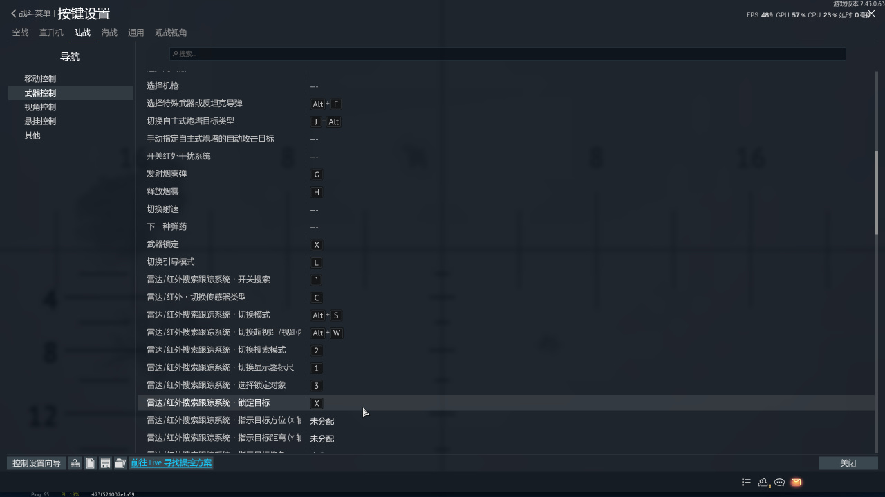885x497 pixels.
Task: Click the Alt + F binding for 选择特殊武器或反坦克导弹
Action: coord(326,104)
